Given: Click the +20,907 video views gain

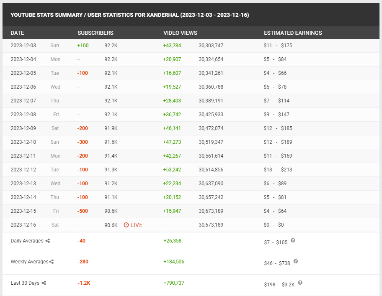Looking at the screenshot, I should [x=172, y=59].
